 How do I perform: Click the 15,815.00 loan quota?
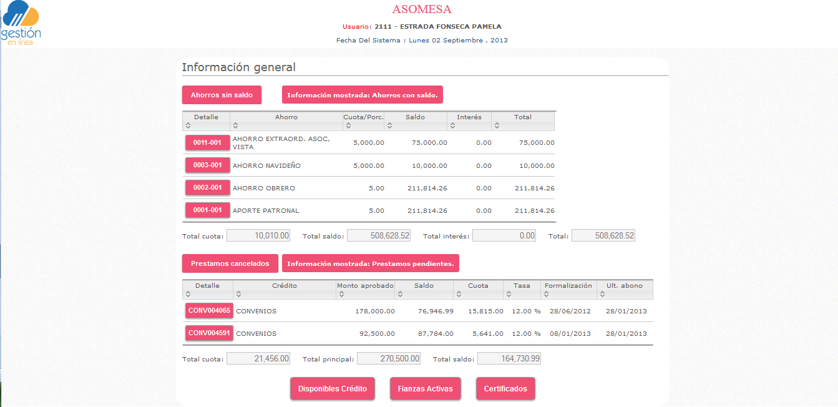click(x=485, y=311)
